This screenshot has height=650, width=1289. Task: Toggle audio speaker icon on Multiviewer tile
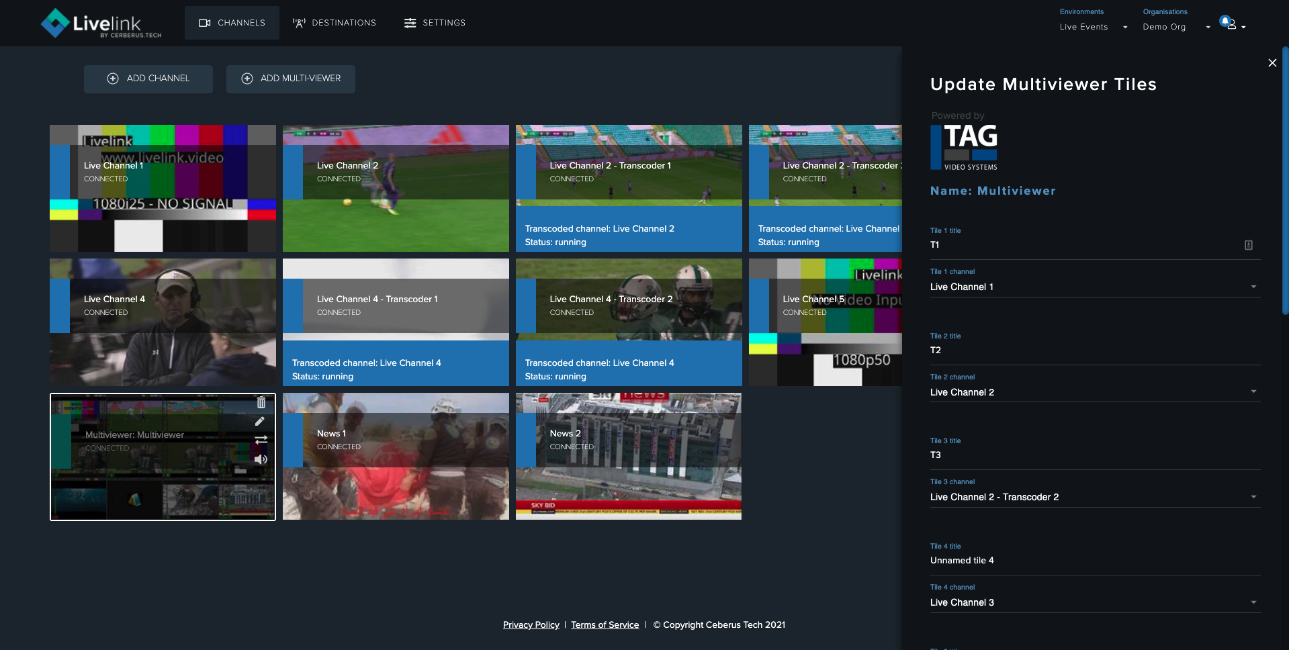(261, 459)
